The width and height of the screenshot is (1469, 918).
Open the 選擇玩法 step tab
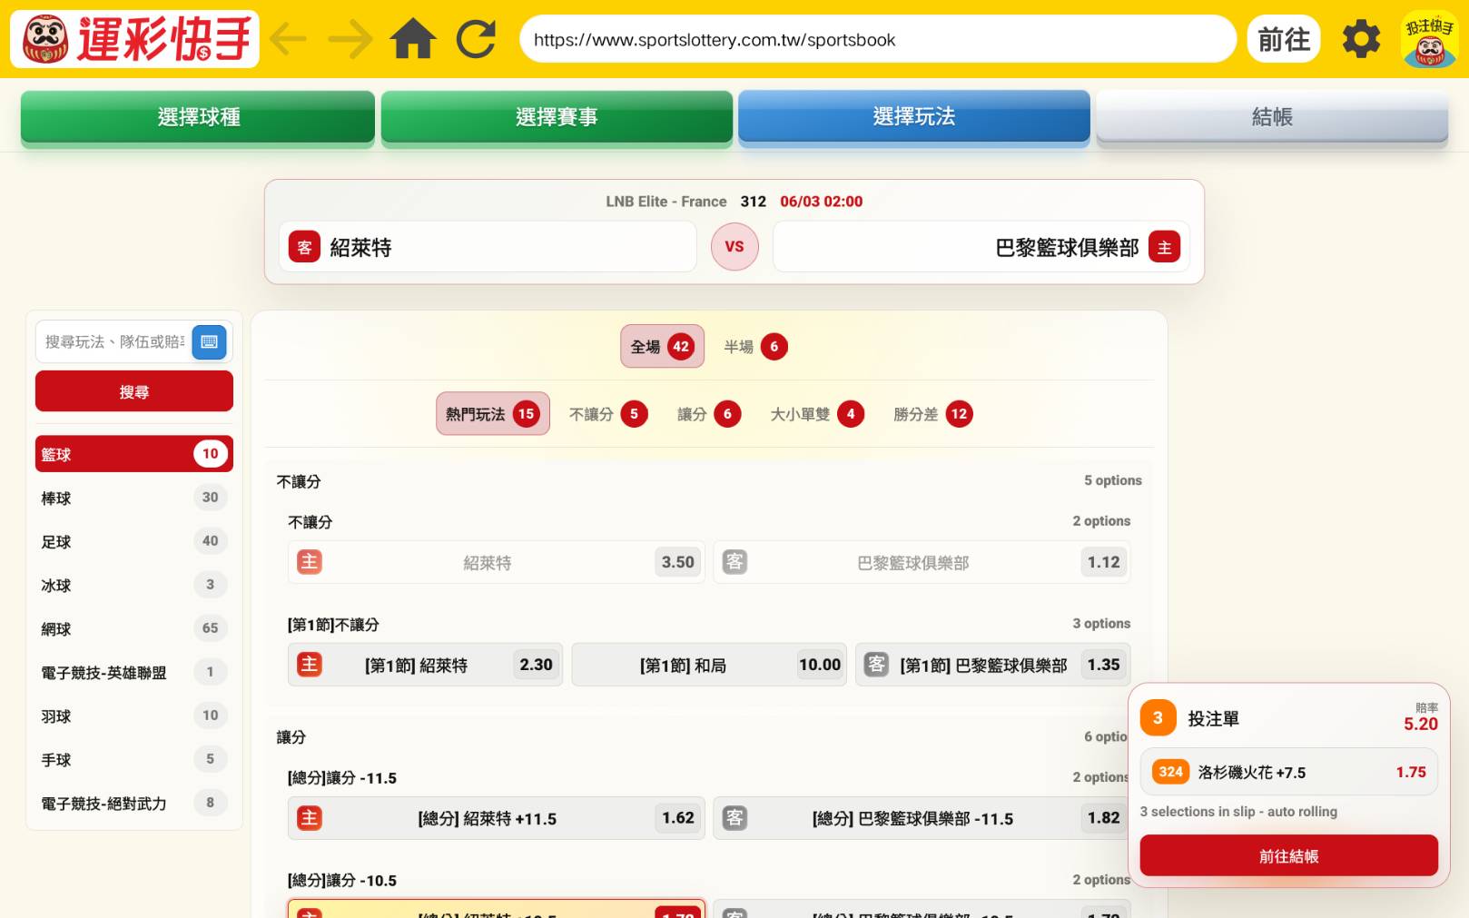click(x=914, y=116)
